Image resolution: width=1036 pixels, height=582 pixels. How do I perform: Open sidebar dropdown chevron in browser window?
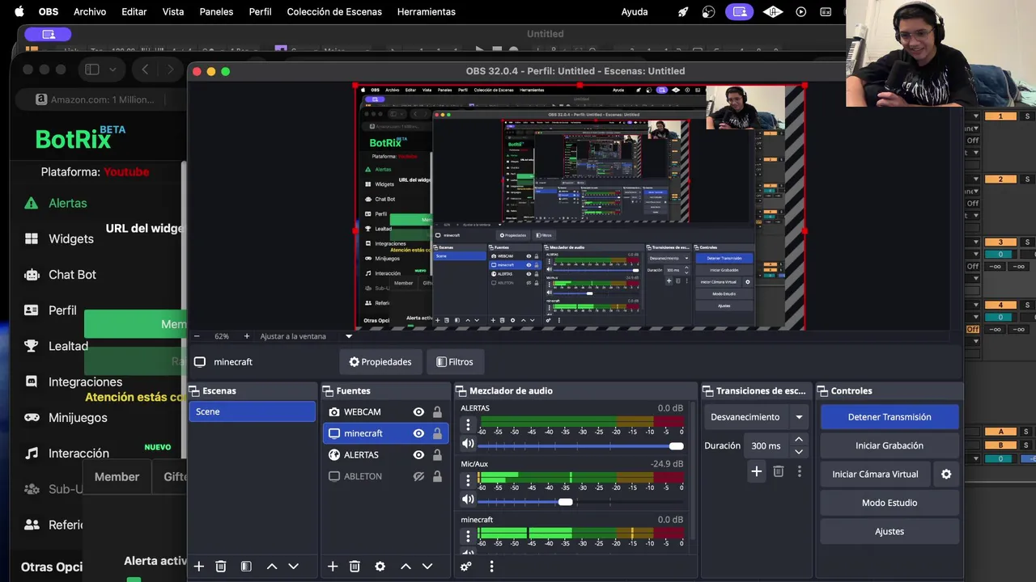pyautogui.click(x=113, y=70)
